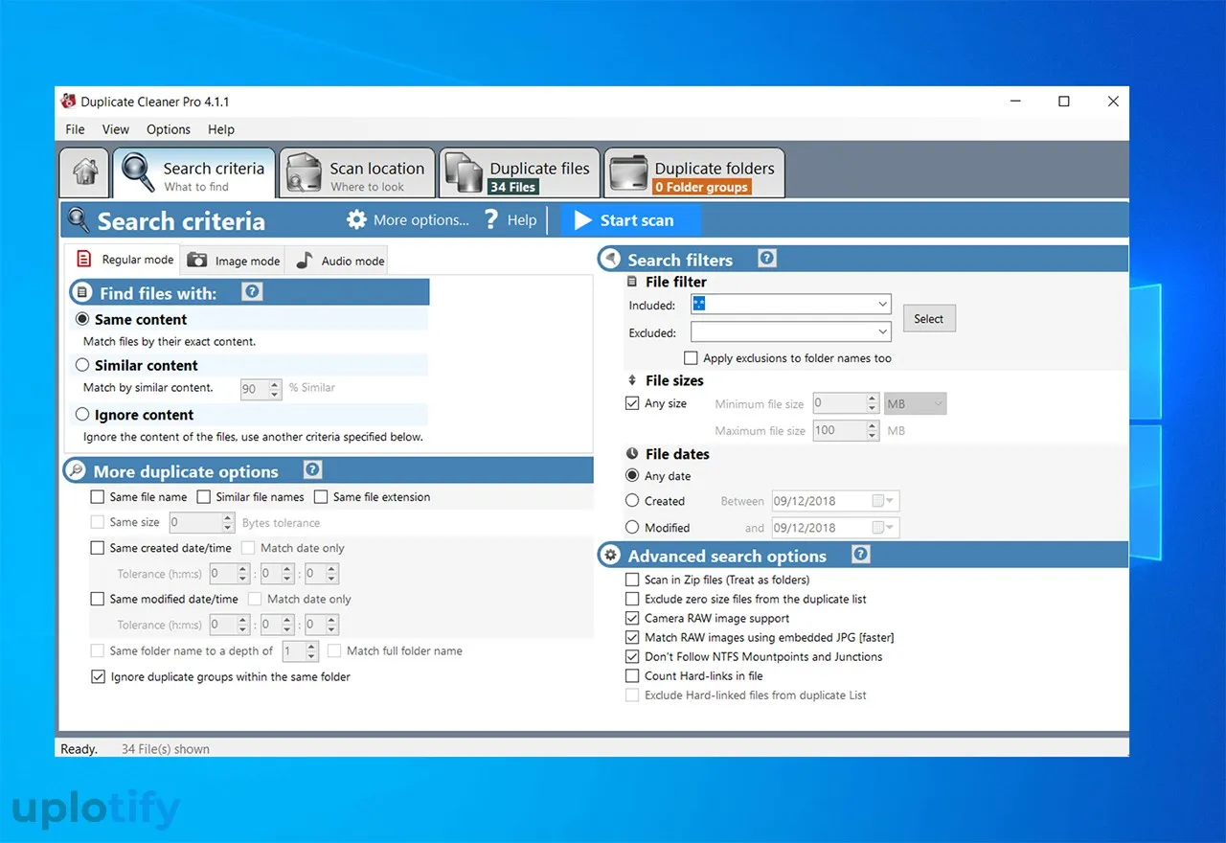Image resolution: width=1226 pixels, height=843 pixels.
Task: Click the Find files with section icon
Action: 81,292
